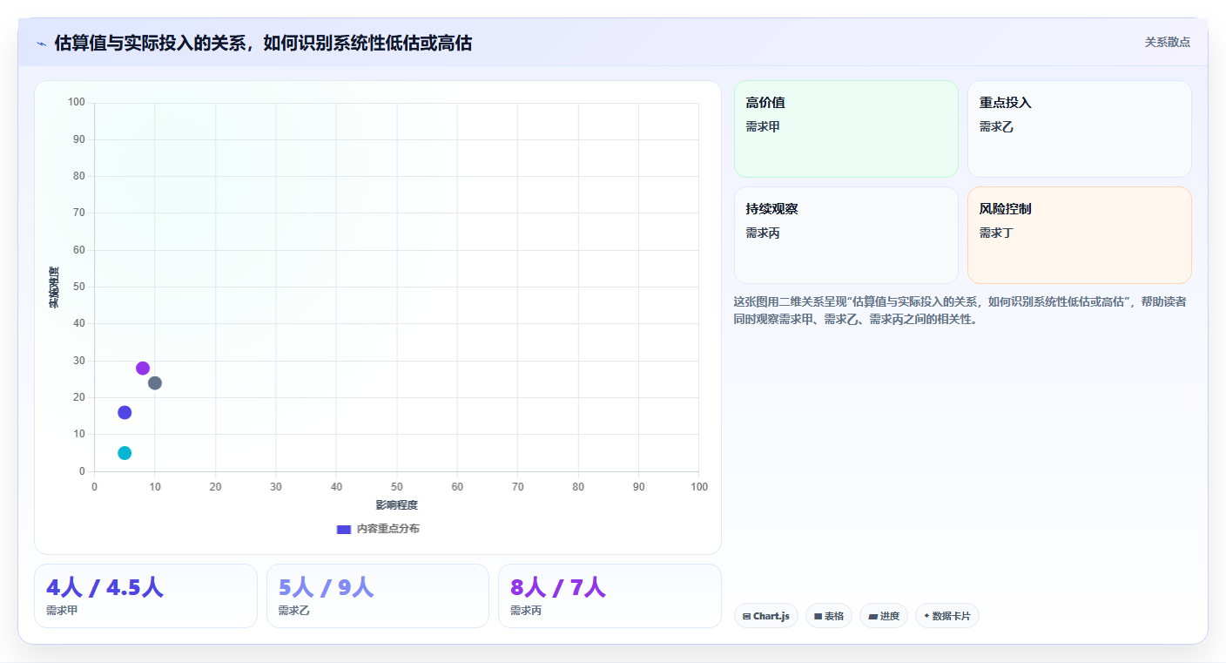
Task: Select the indigo scatter point near 16
Action: (x=125, y=412)
